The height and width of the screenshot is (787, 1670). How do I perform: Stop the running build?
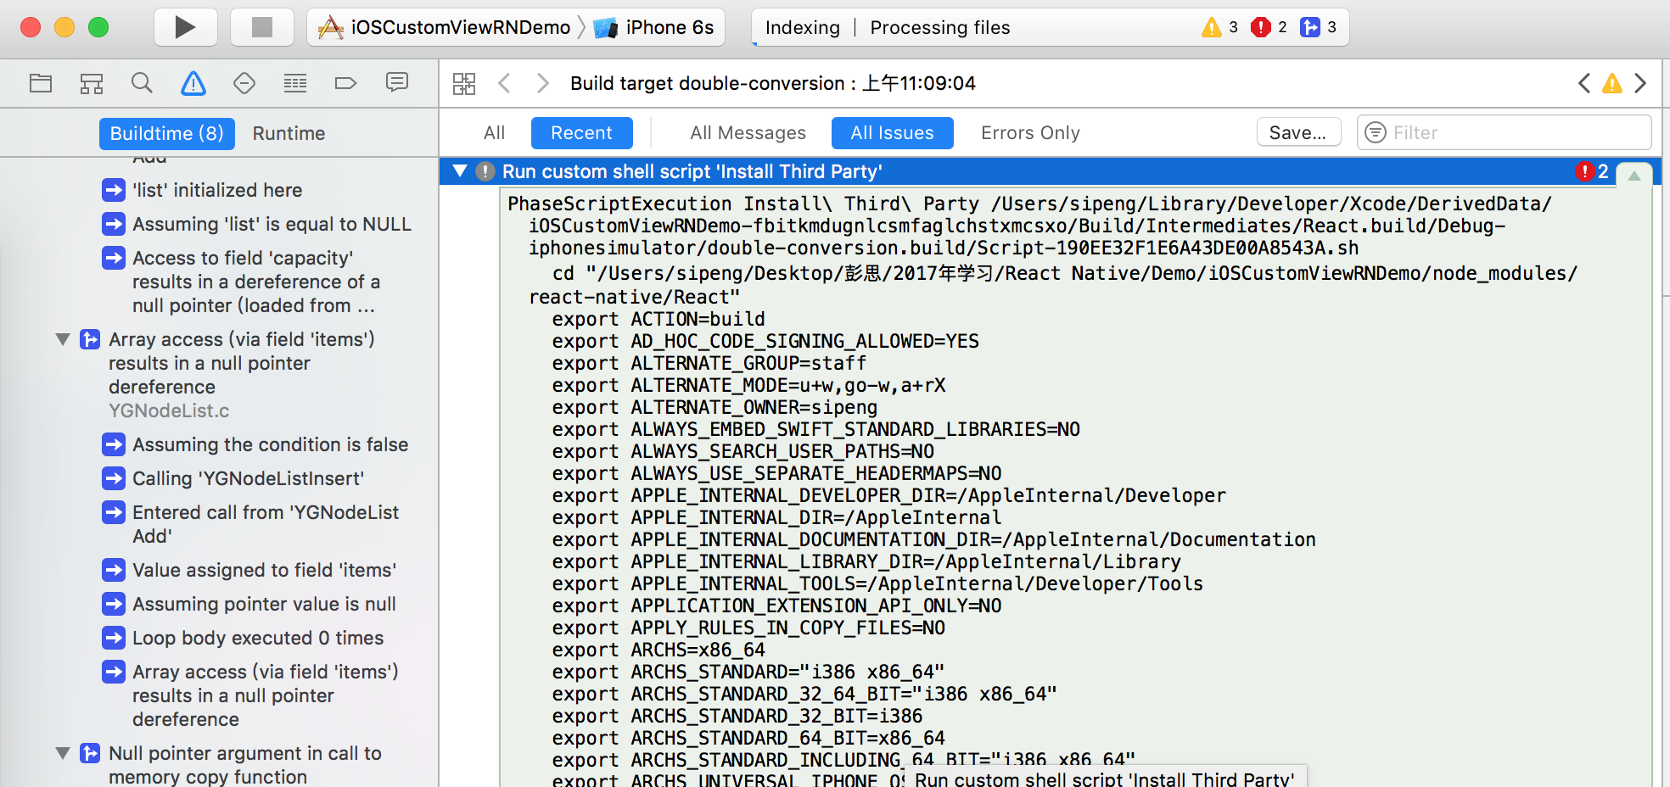262,27
